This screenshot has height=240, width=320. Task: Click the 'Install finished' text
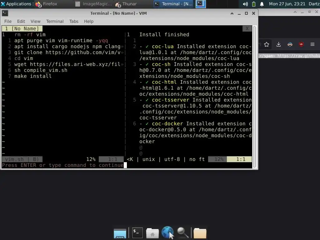pos(164,34)
